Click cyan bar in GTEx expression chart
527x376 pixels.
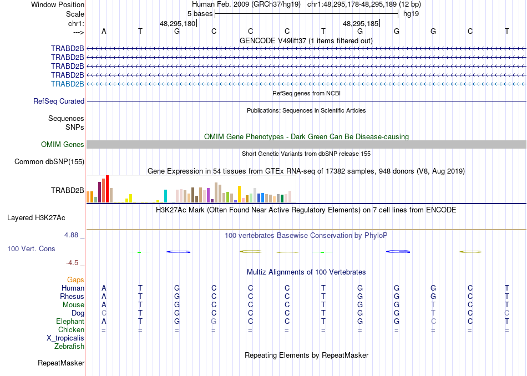click(165, 196)
